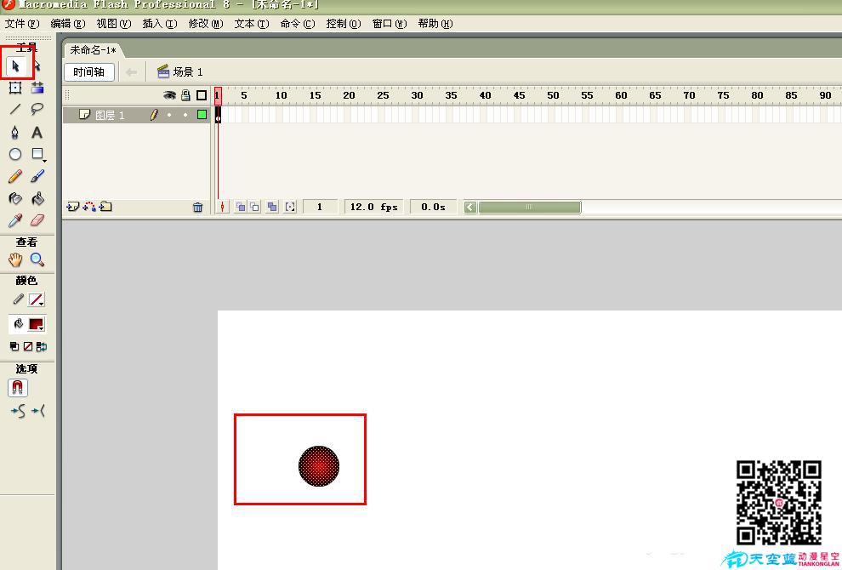Click the Insert Layer icon
842x570 pixels.
(x=72, y=207)
